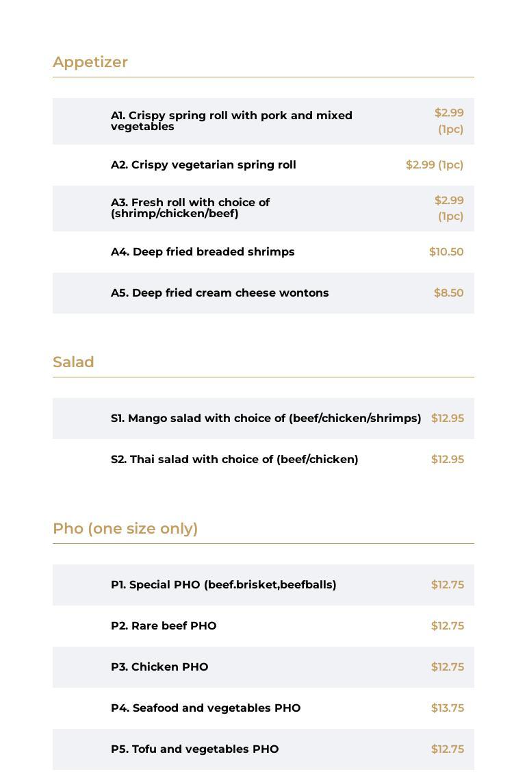Pick P5 Tofu and vegetables PHO
Image resolution: width=527 pixels, height=772 pixels.
pyautogui.click(x=194, y=749)
